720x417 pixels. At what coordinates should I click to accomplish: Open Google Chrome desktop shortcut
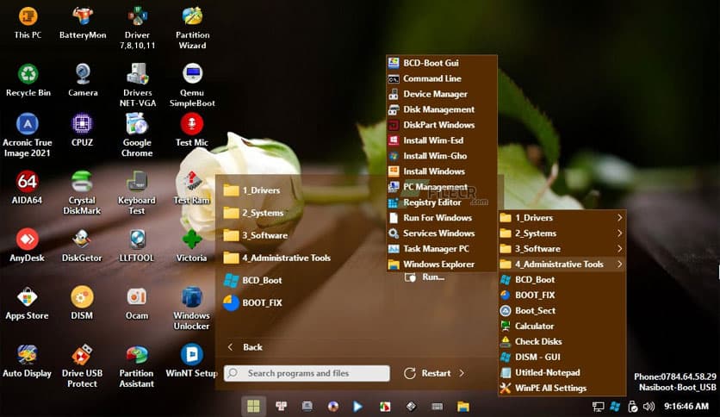[x=137, y=125]
